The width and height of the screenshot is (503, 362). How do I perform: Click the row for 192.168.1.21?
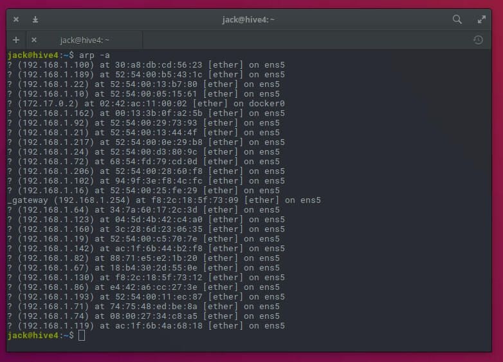pyautogui.click(x=143, y=132)
